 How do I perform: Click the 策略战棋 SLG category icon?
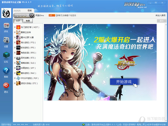click(x=18, y=63)
